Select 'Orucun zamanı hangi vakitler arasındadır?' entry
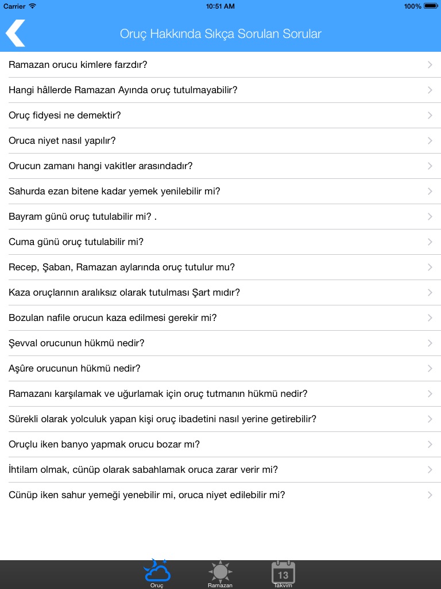 tap(100, 166)
